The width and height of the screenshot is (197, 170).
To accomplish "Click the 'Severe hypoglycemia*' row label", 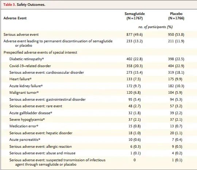I will pos(27,120).
